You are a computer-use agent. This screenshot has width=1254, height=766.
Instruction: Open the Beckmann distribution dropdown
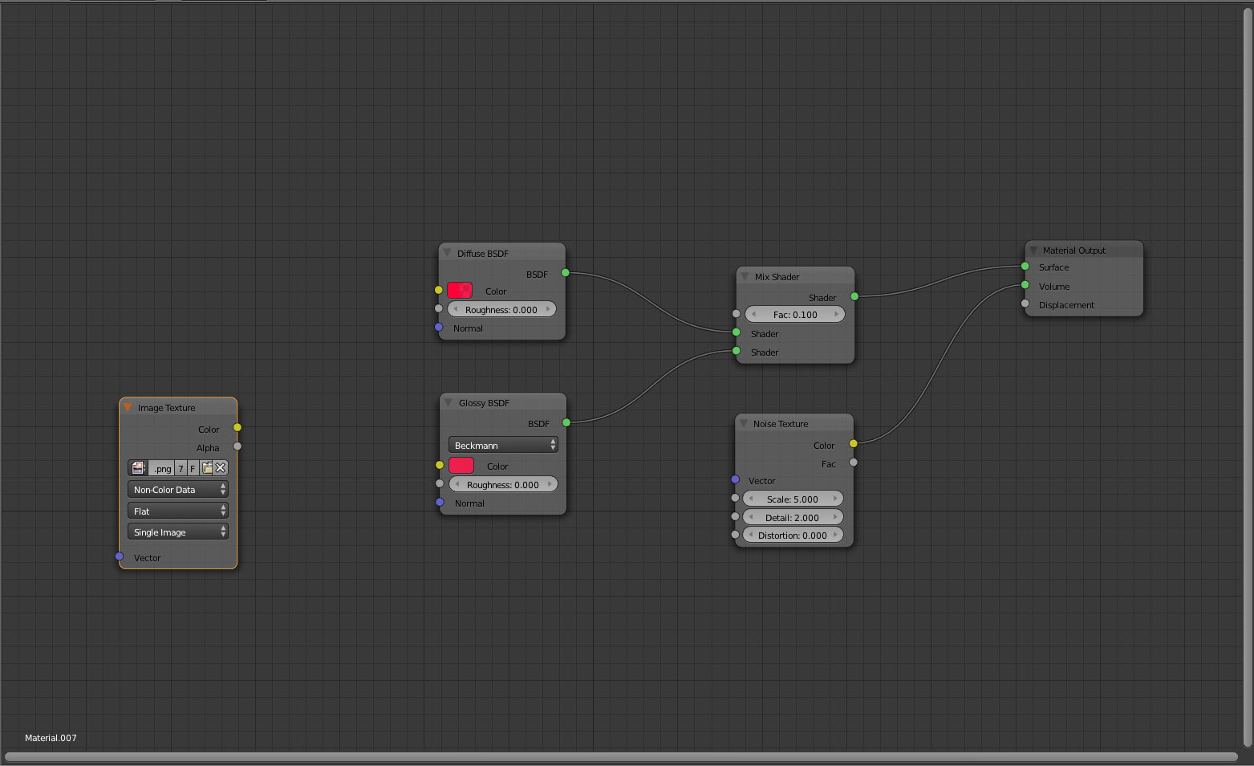pos(503,444)
